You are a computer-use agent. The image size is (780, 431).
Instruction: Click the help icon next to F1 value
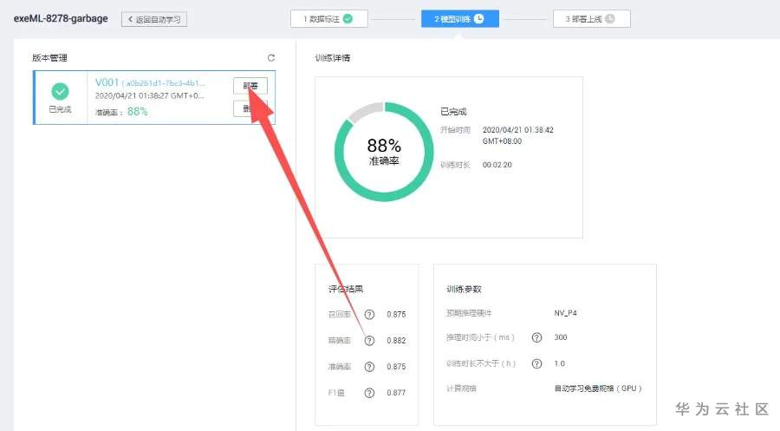click(x=369, y=393)
